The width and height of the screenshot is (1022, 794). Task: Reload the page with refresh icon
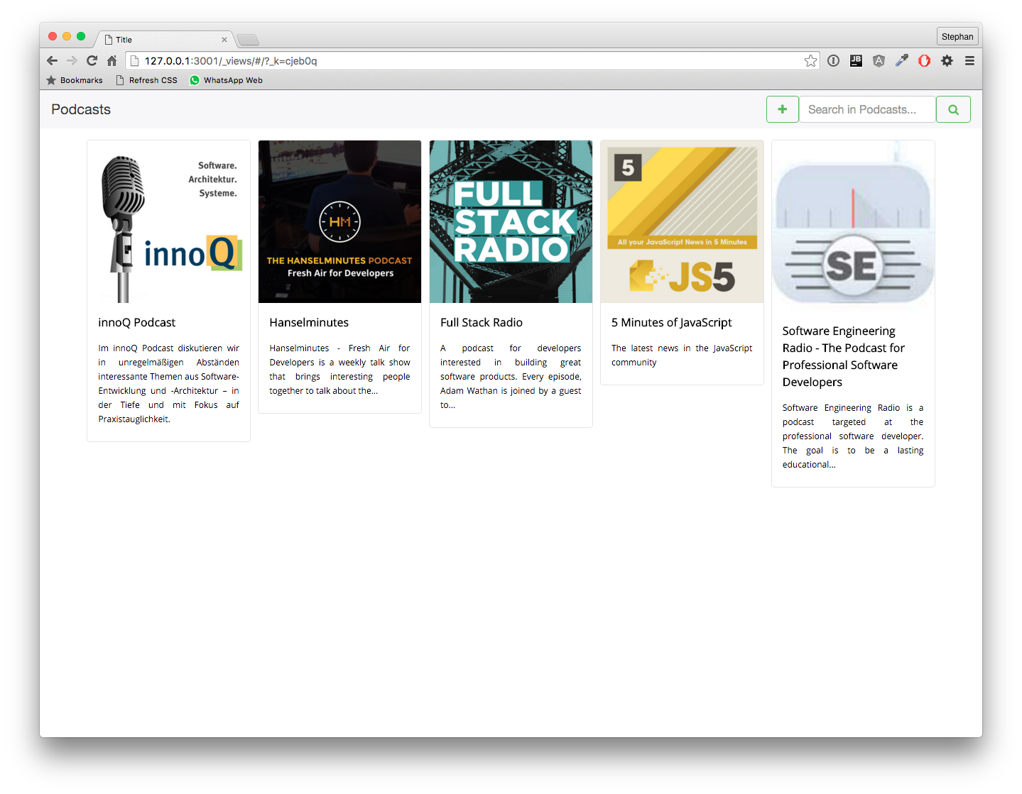coord(92,60)
